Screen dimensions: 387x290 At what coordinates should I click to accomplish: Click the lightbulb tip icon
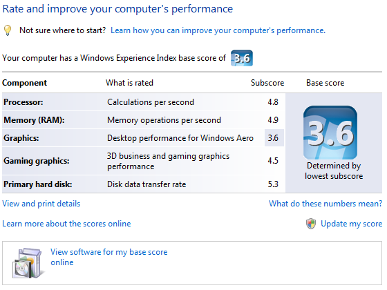tap(8, 30)
